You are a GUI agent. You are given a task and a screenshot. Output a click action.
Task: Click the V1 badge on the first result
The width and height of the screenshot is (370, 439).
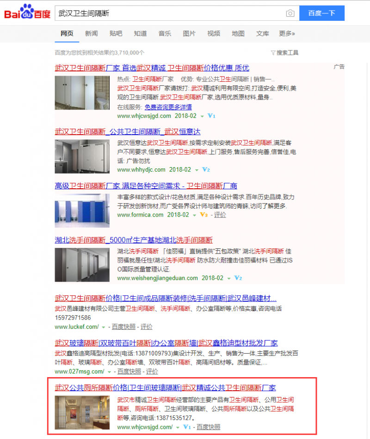[x=211, y=116]
